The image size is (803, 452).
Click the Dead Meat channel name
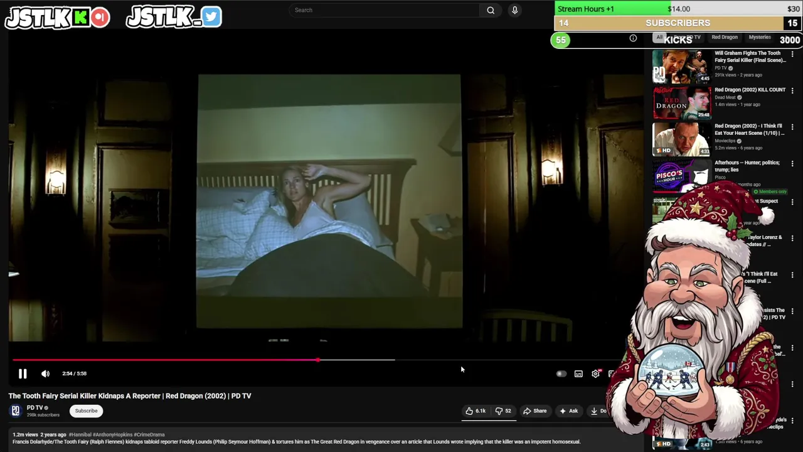(x=725, y=97)
